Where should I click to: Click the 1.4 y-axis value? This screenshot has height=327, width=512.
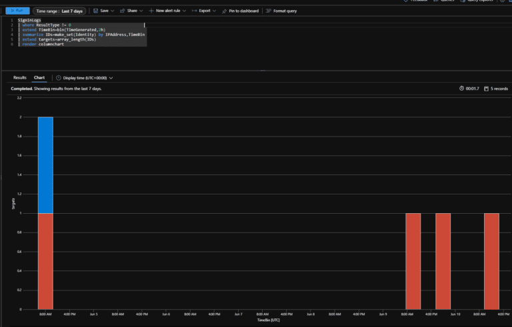pyautogui.click(x=19, y=175)
